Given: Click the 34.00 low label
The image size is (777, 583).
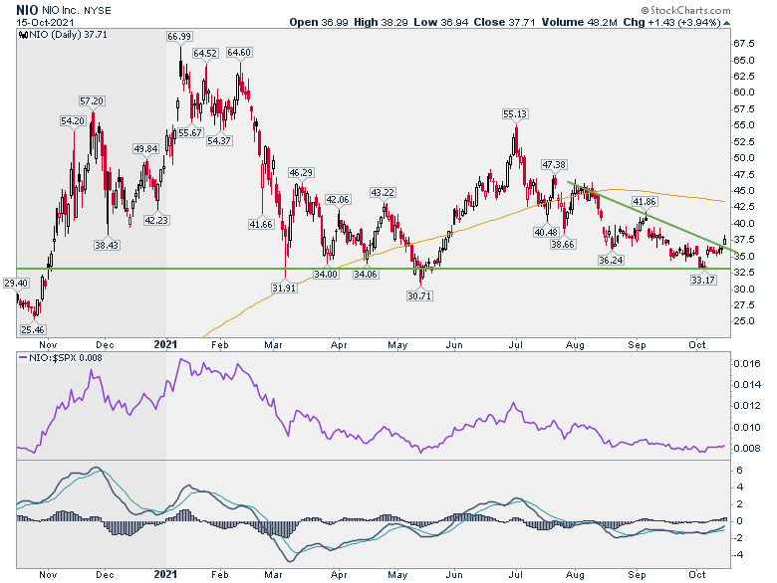Looking at the screenshot, I should (x=326, y=275).
